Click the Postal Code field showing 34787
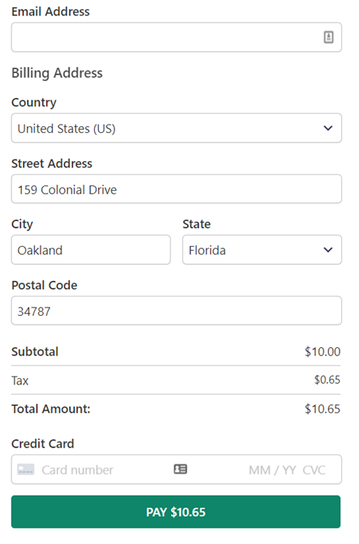The image size is (359, 544). [176, 311]
